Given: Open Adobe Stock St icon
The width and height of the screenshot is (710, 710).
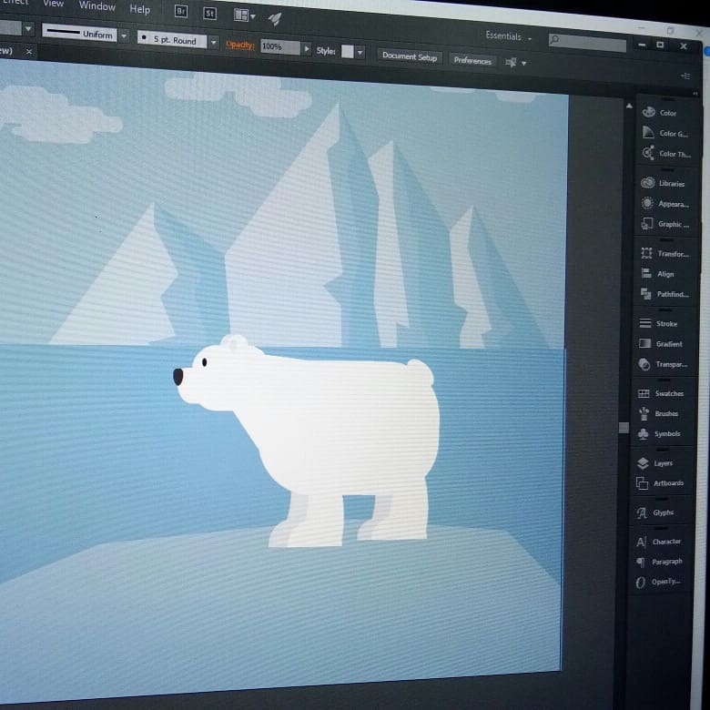Looking at the screenshot, I should pyautogui.click(x=209, y=13).
